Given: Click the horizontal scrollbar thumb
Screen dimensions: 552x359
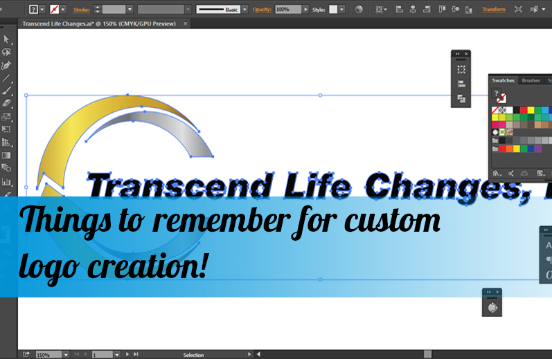Looking at the screenshot, I should [x=428, y=354].
